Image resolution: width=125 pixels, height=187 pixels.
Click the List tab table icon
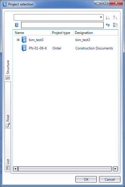pos(8,168)
